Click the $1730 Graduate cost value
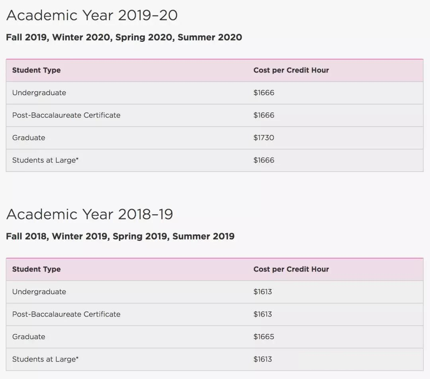 click(264, 138)
